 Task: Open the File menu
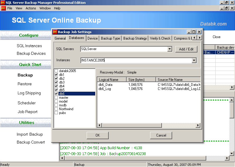[10, 8]
